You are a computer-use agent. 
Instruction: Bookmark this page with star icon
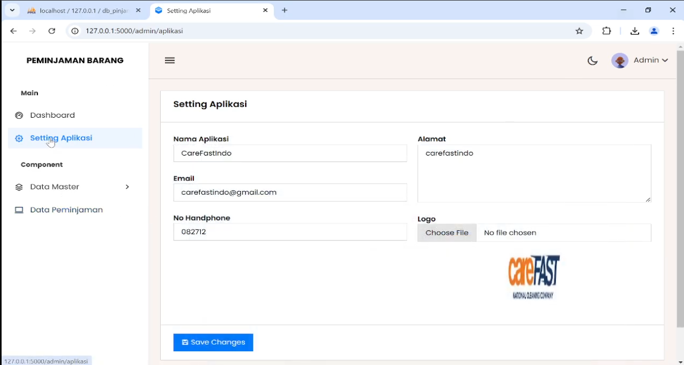[579, 31]
